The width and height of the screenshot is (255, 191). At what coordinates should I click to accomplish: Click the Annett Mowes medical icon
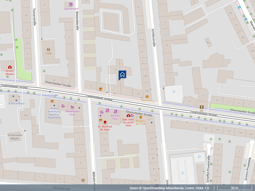pos(10,67)
